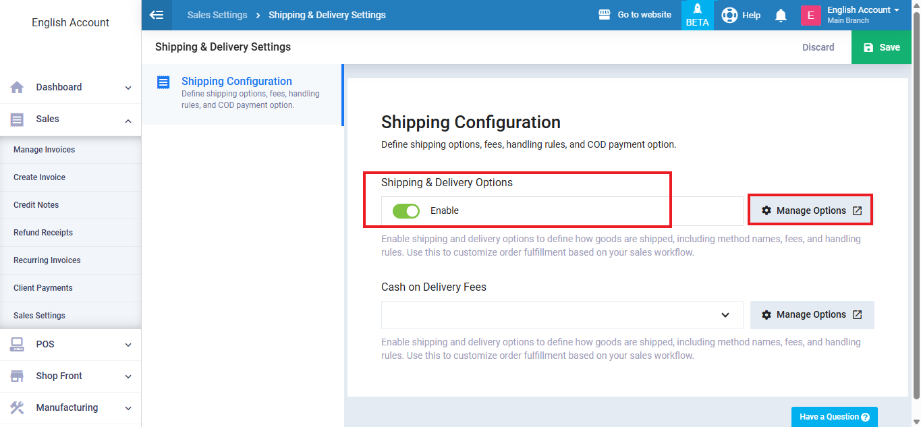Collapse the Sales menu section
This screenshot has height=427, width=921.
(128, 120)
